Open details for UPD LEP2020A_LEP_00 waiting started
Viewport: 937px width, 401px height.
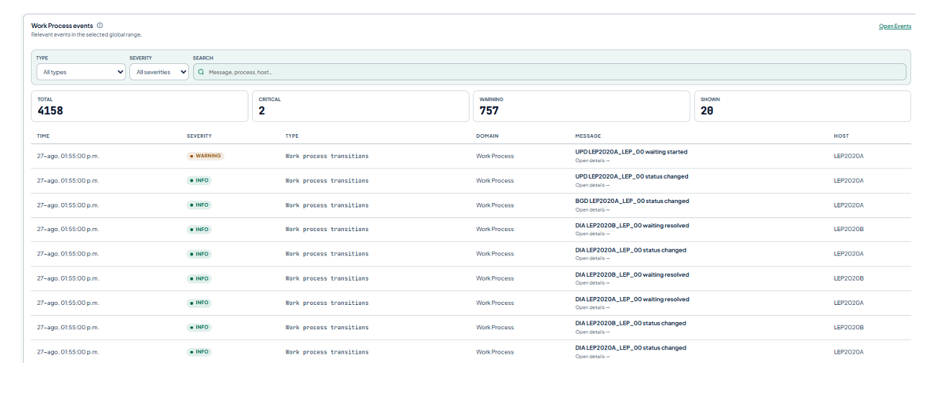(592, 161)
